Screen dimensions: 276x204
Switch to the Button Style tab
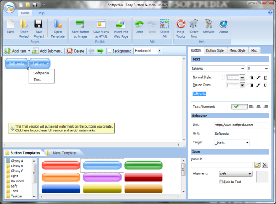pyautogui.click(x=215, y=50)
